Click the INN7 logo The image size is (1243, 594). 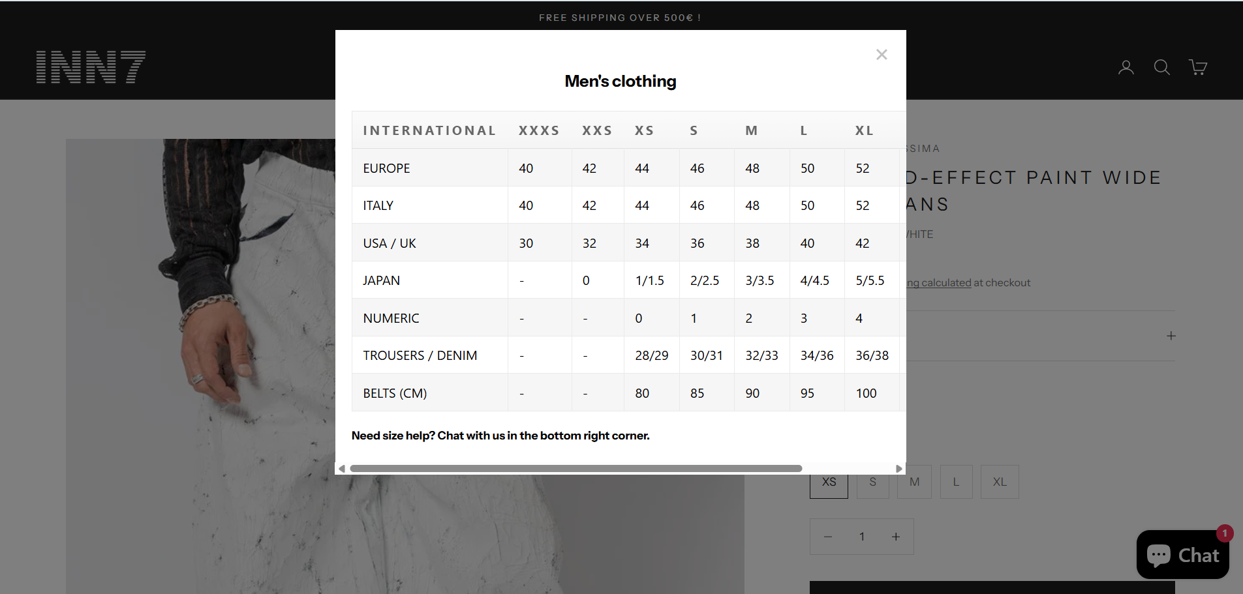pyautogui.click(x=91, y=67)
